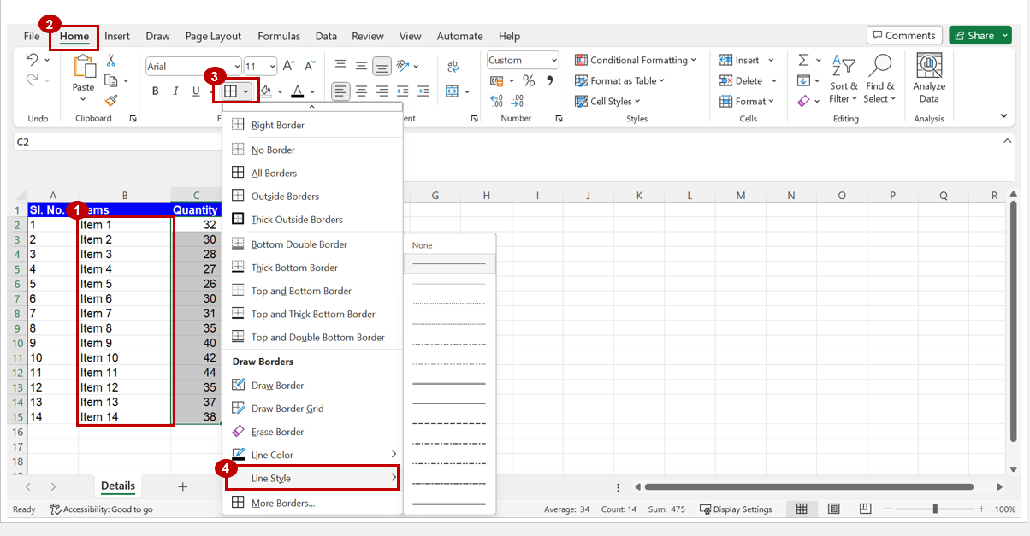Click the AutoSum icon
This screenshot has width=1030, height=536.
click(x=802, y=59)
